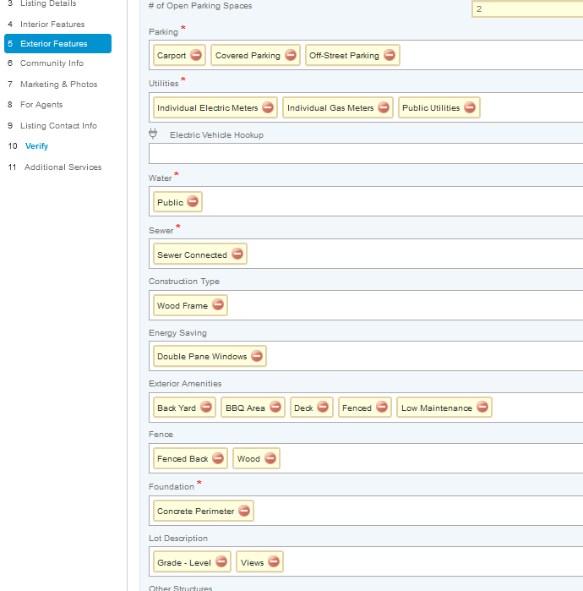Remove the BBQ Area amenity tag

pyautogui.click(x=275, y=407)
